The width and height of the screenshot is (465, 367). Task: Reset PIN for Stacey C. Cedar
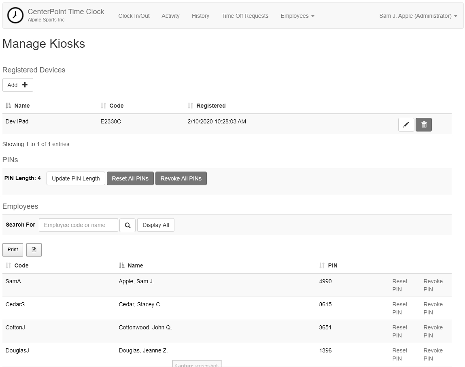(x=399, y=308)
